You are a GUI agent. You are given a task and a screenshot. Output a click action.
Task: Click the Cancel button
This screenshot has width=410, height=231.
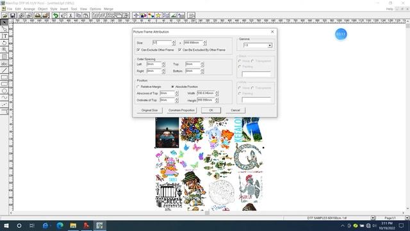point(235,110)
